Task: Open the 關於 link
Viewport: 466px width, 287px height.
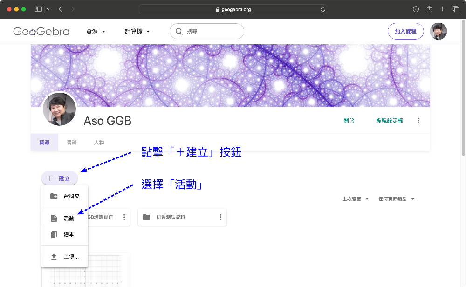Action: [349, 121]
